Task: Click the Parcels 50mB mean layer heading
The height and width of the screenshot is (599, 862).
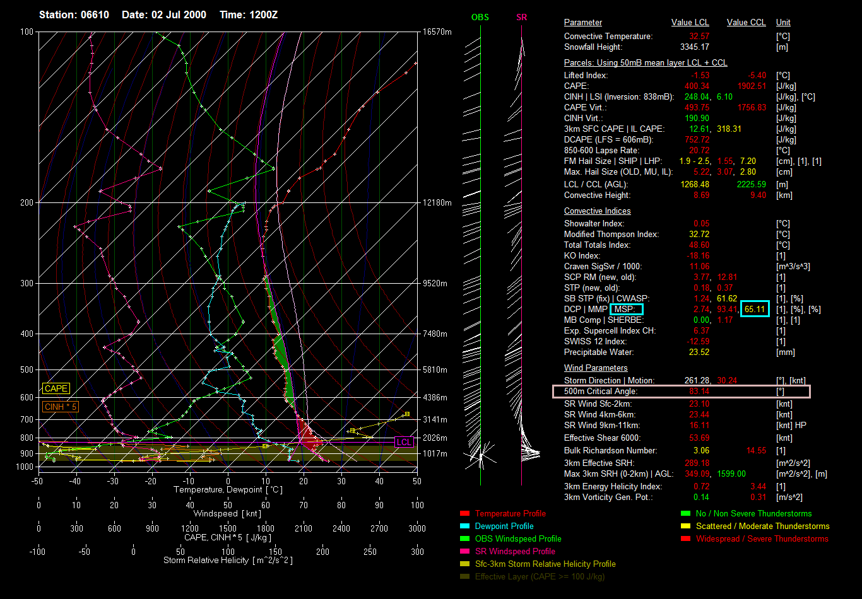Action: coord(645,63)
